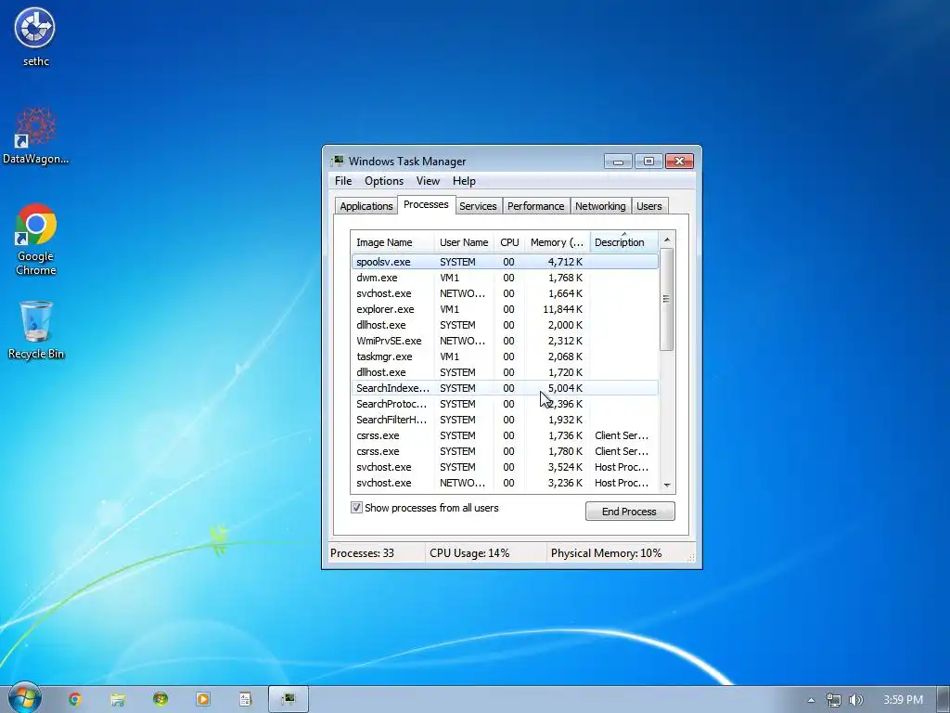
Task: Click the End Process button
Action: 630,512
